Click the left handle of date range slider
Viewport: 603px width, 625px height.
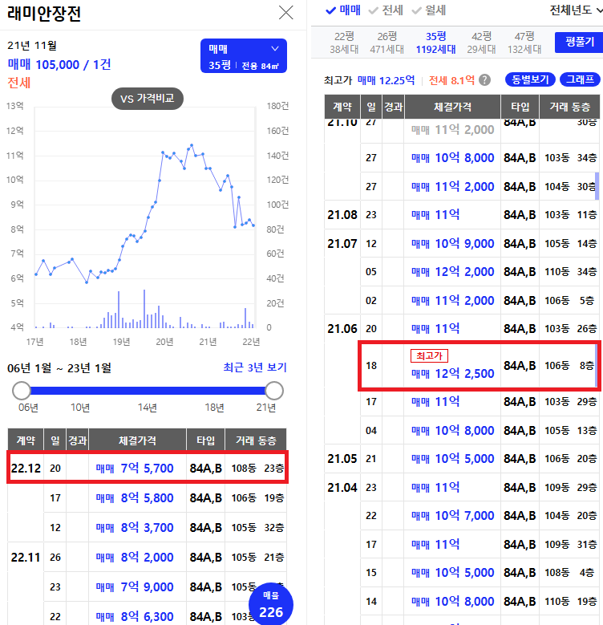coord(21,391)
